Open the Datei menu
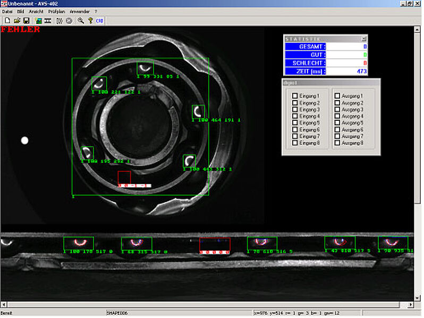Screen dimensions: 424x318 (7, 11)
